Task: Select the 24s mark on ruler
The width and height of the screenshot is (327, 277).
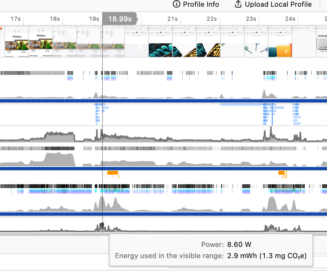Action: pos(290,19)
